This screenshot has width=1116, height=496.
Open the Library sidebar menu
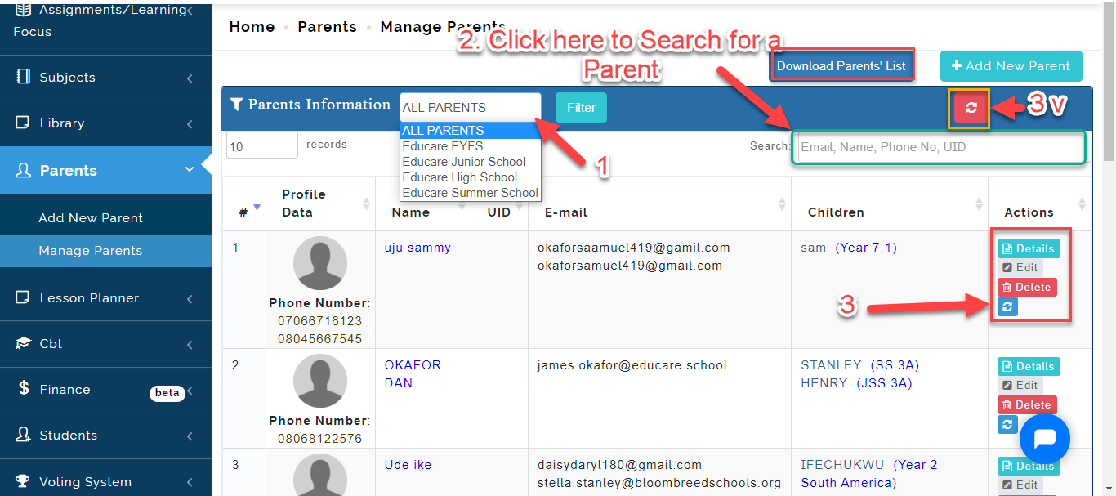pyautogui.click(x=105, y=123)
